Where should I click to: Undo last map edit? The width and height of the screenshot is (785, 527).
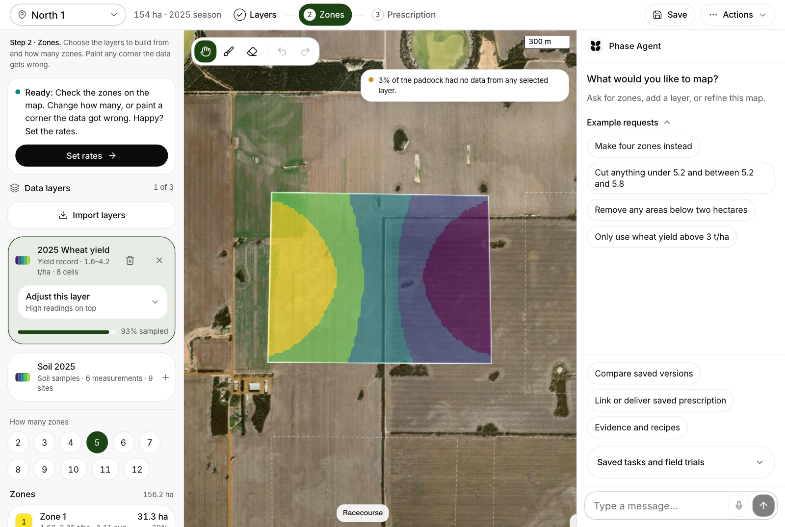pos(282,51)
